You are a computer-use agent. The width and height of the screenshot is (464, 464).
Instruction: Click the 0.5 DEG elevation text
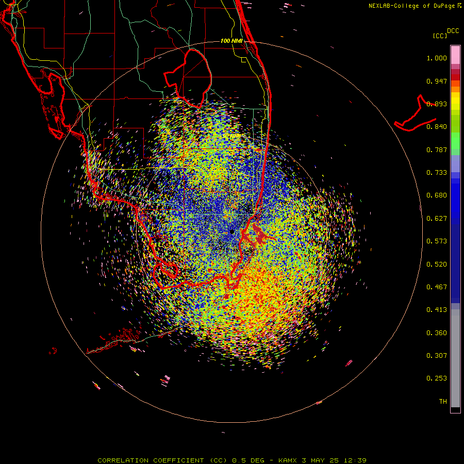pos(249,460)
